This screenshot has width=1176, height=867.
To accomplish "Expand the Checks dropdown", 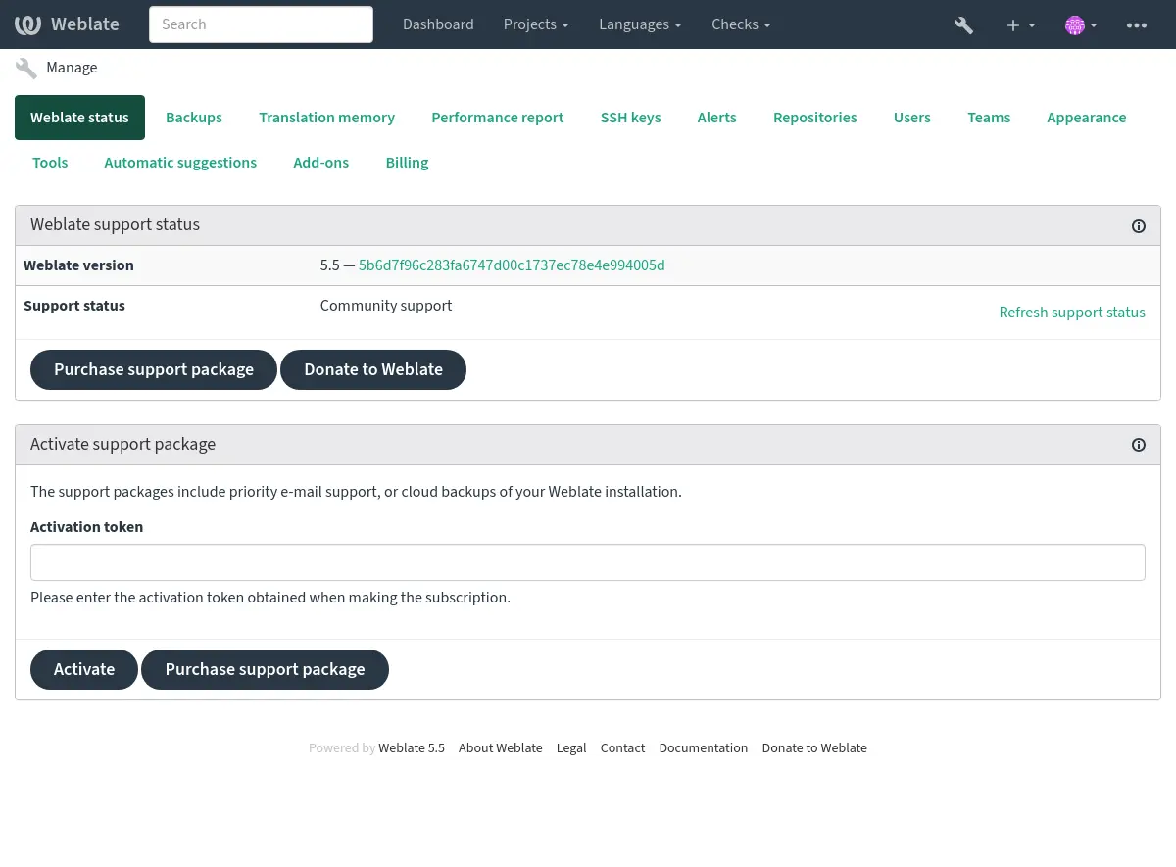I will (x=741, y=24).
